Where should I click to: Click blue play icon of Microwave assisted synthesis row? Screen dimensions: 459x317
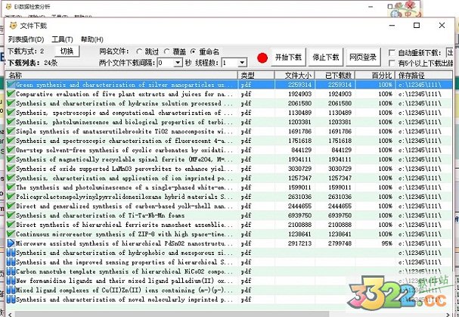[11, 244]
